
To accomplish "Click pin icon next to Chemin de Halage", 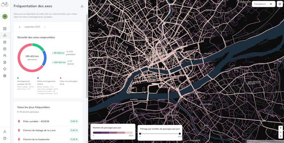I will (19, 130).
